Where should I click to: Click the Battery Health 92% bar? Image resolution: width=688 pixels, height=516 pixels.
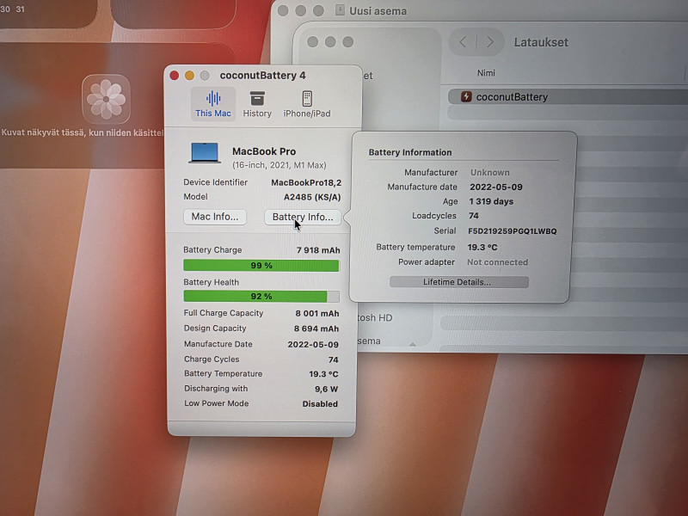[261, 296]
